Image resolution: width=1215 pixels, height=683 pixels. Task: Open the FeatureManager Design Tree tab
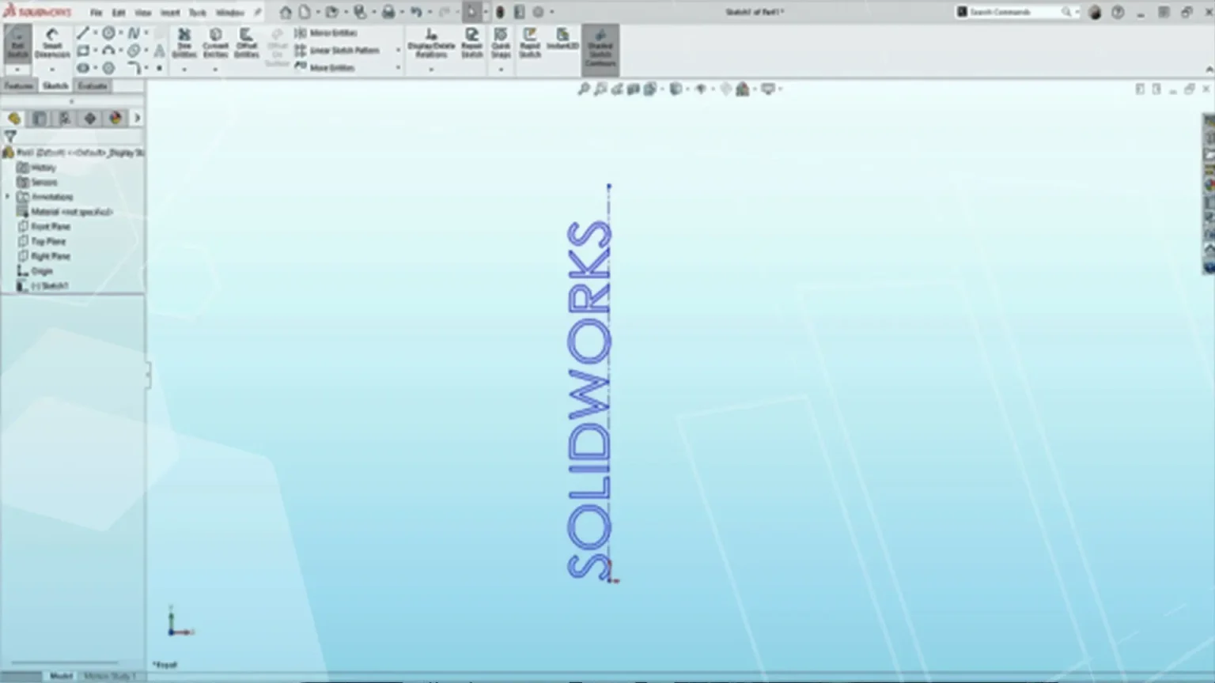pos(14,119)
